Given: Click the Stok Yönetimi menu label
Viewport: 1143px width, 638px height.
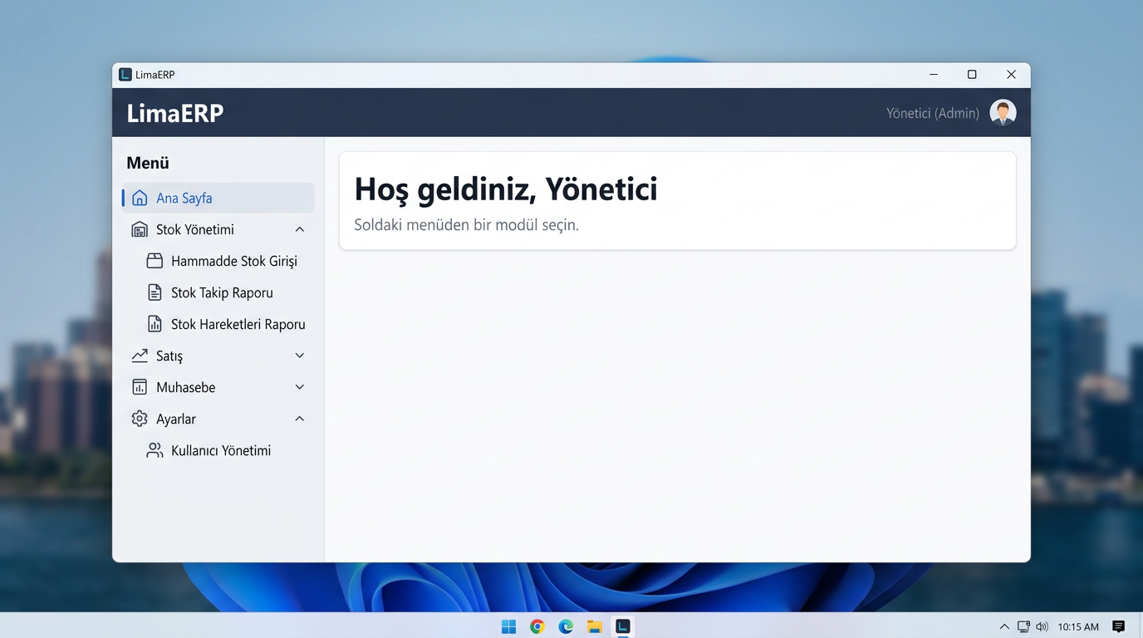Looking at the screenshot, I should coord(195,229).
